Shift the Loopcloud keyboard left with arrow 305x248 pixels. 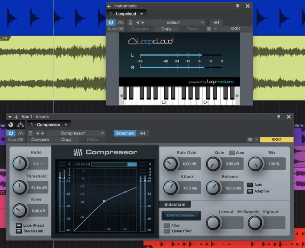[121, 96]
